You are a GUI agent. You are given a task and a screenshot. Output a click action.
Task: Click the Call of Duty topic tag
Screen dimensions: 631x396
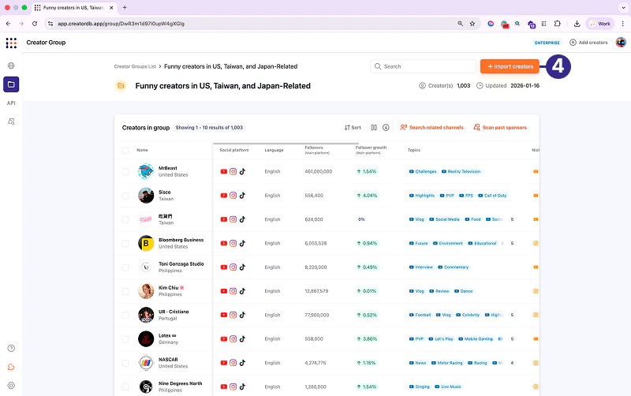(x=492, y=196)
